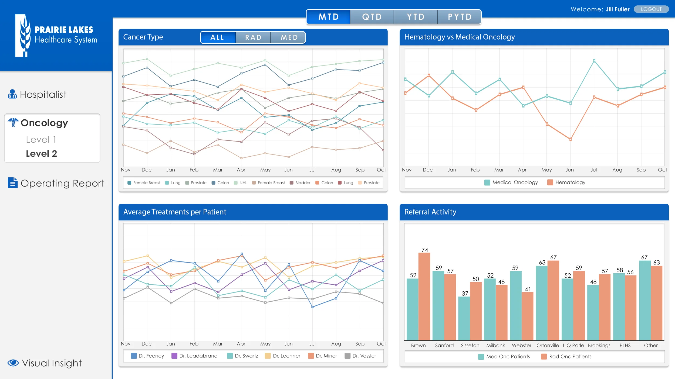675x379 pixels.
Task: Click the Oncology caduceus icon
Action: click(x=13, y=123)
